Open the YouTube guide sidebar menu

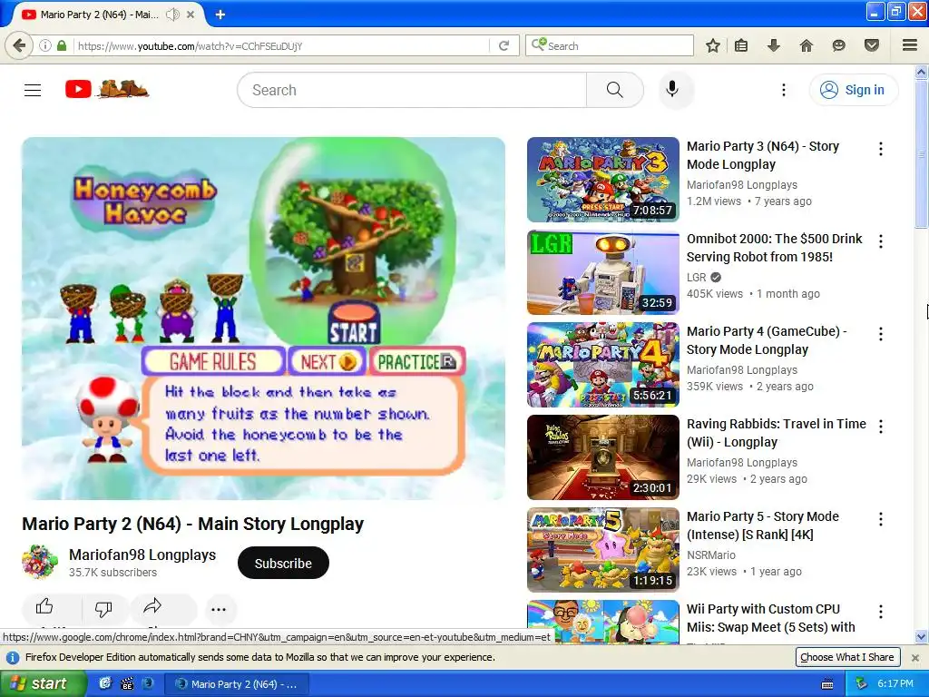coord(33,90)
